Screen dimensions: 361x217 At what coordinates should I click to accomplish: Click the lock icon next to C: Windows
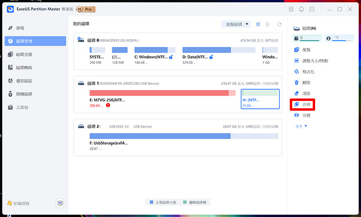171,57
